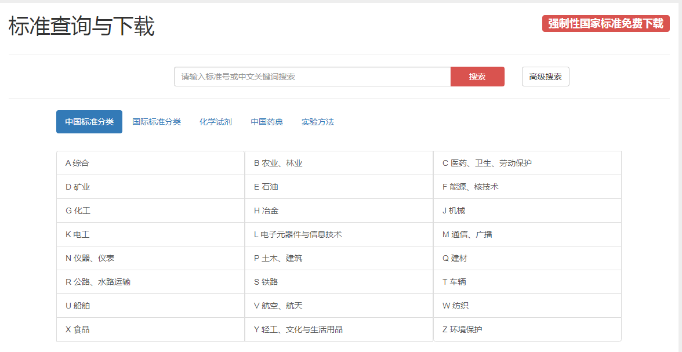Focus the standard number search input field
Screen dimensions: 682x352
pos(312,77)
